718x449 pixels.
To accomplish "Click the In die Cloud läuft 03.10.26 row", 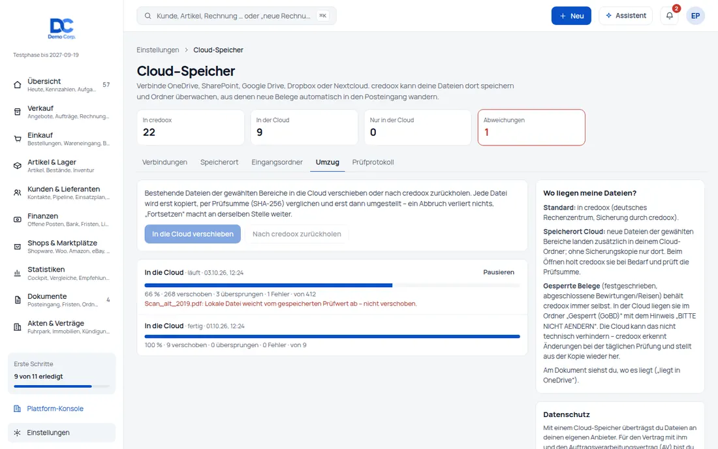I will coord(332,287).
